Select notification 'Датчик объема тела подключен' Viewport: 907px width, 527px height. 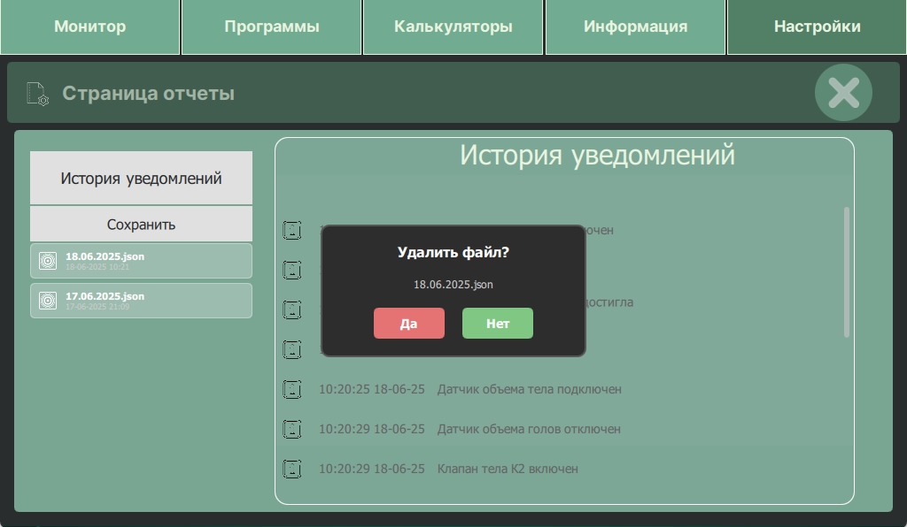click(530, 389)
